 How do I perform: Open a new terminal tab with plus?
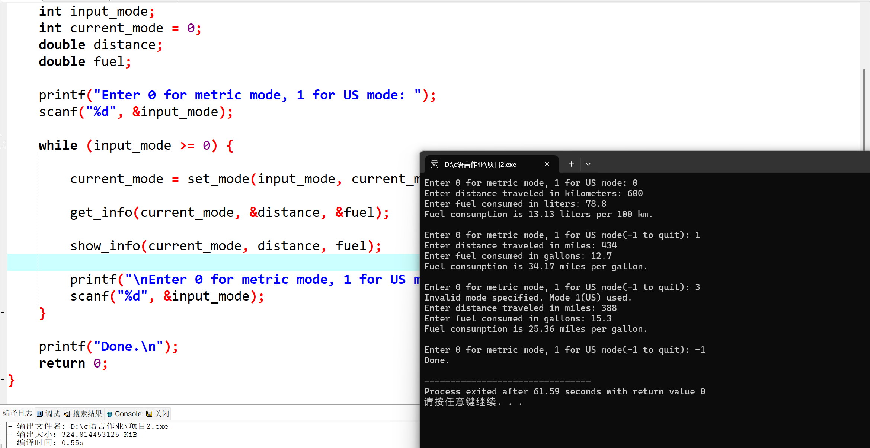coord(571,164)
